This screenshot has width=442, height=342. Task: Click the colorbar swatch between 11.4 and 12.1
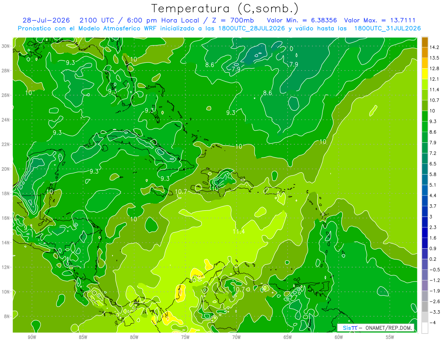(425, 84)
